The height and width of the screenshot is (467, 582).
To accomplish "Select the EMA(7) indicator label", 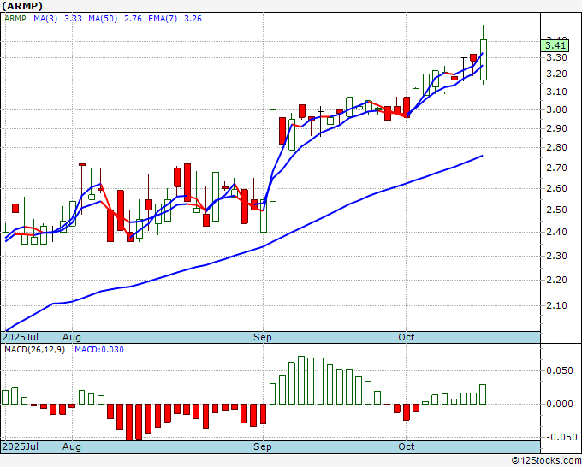I will [163, 19].
